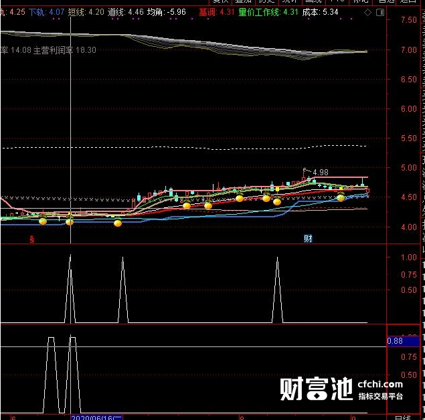Click the green 量价工作线: 4.31 label

pyautogui.click(x=268, y=12)
